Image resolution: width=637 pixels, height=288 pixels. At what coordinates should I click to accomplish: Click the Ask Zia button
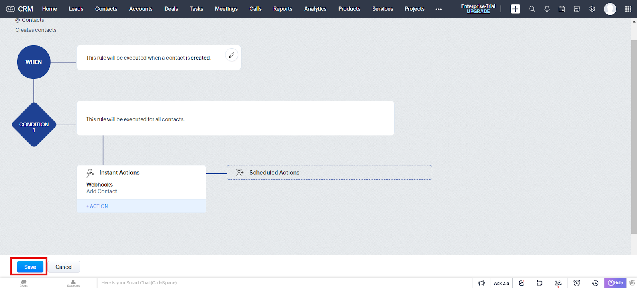pyautogui.click(x=501, y=283)
